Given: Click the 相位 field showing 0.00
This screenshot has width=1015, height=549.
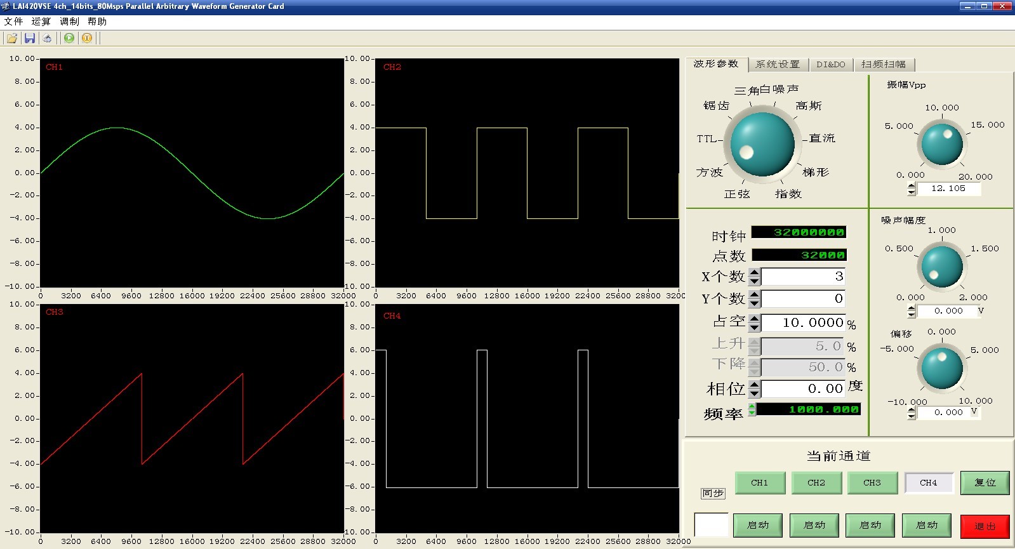Looking at the screenshot, I should (x=803, y=389).
